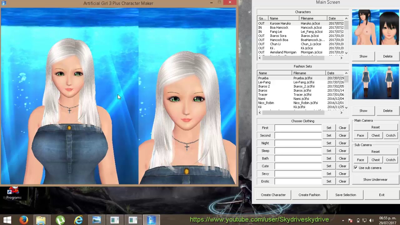The image size is (400, 225).
Task: Clear the Bath clothing slot
Action: pyautogui.click(x=342, y=158)
